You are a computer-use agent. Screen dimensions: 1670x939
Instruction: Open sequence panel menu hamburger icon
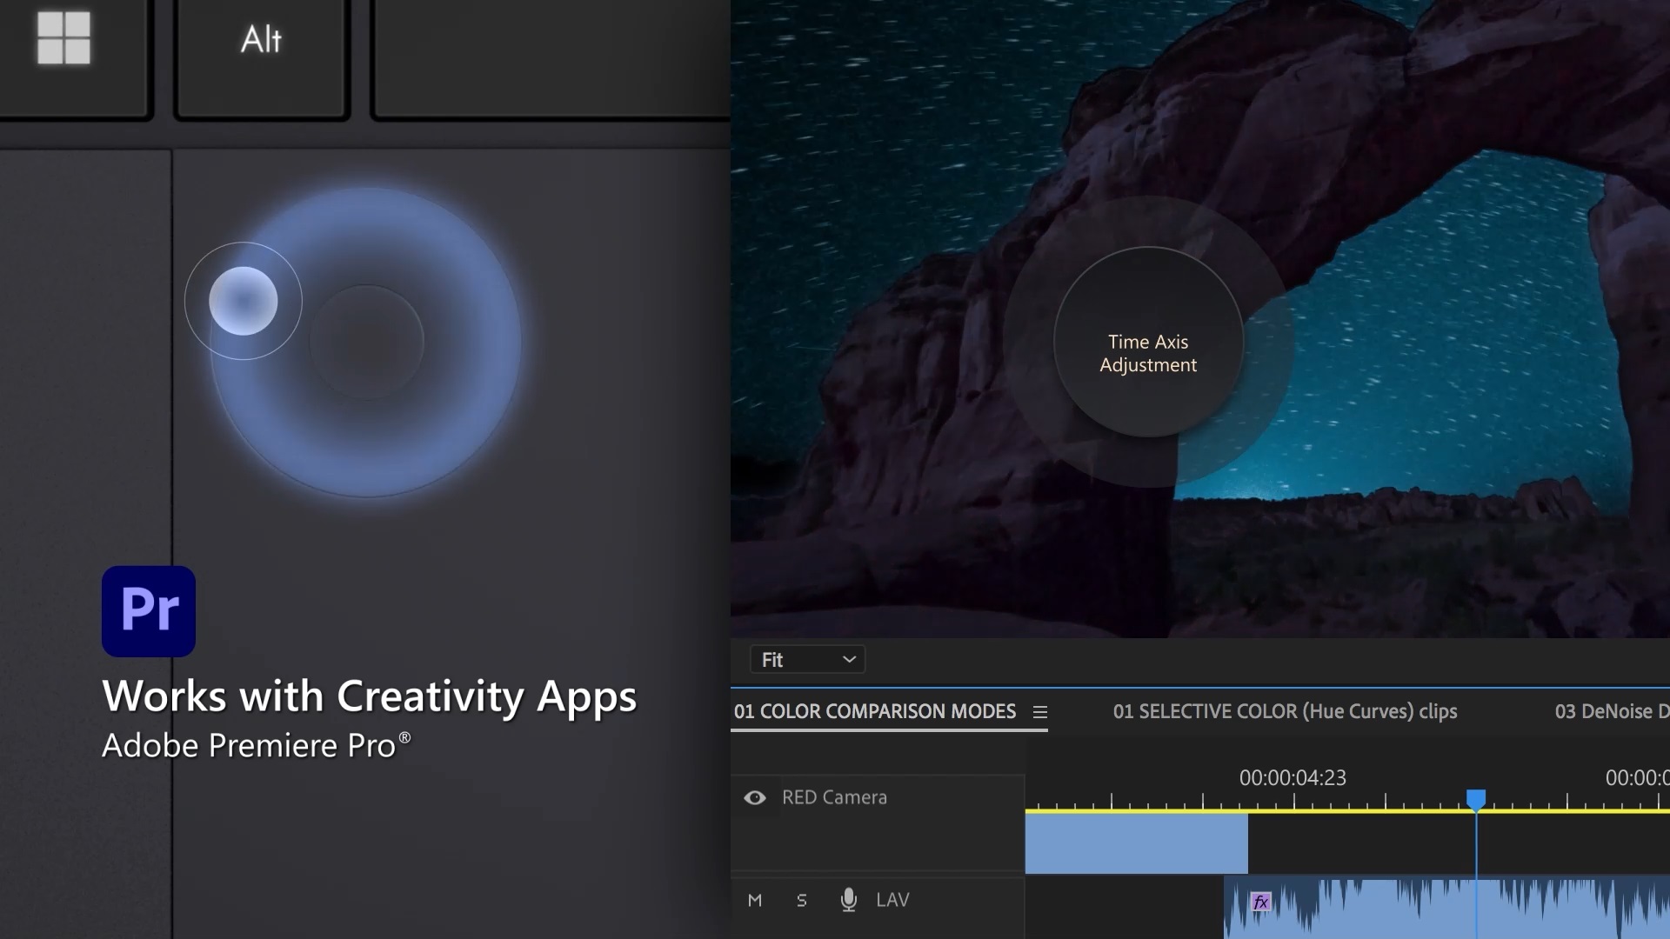[x=1039, y=712]
